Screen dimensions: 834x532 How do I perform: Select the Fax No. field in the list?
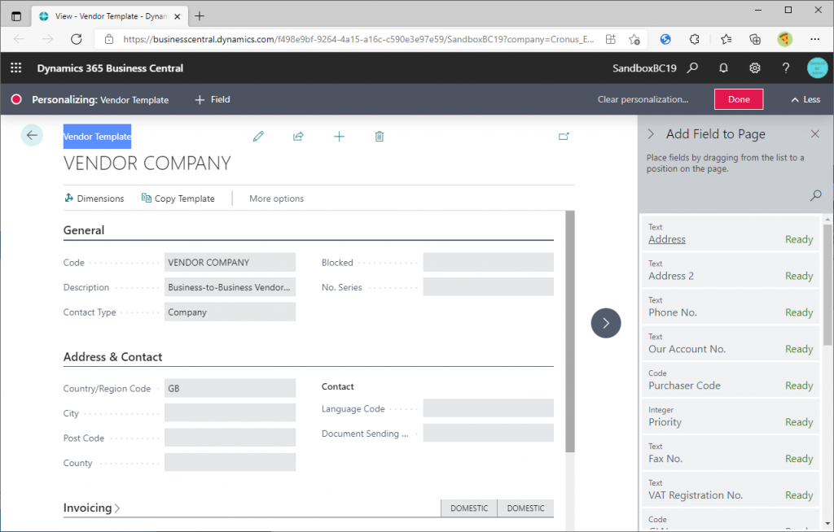point(731,453)
